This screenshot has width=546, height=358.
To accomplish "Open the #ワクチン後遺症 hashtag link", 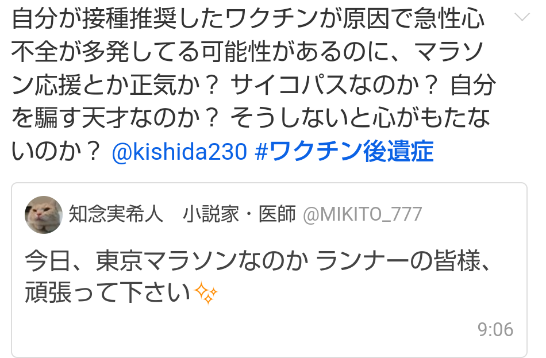I will [344, 152].
